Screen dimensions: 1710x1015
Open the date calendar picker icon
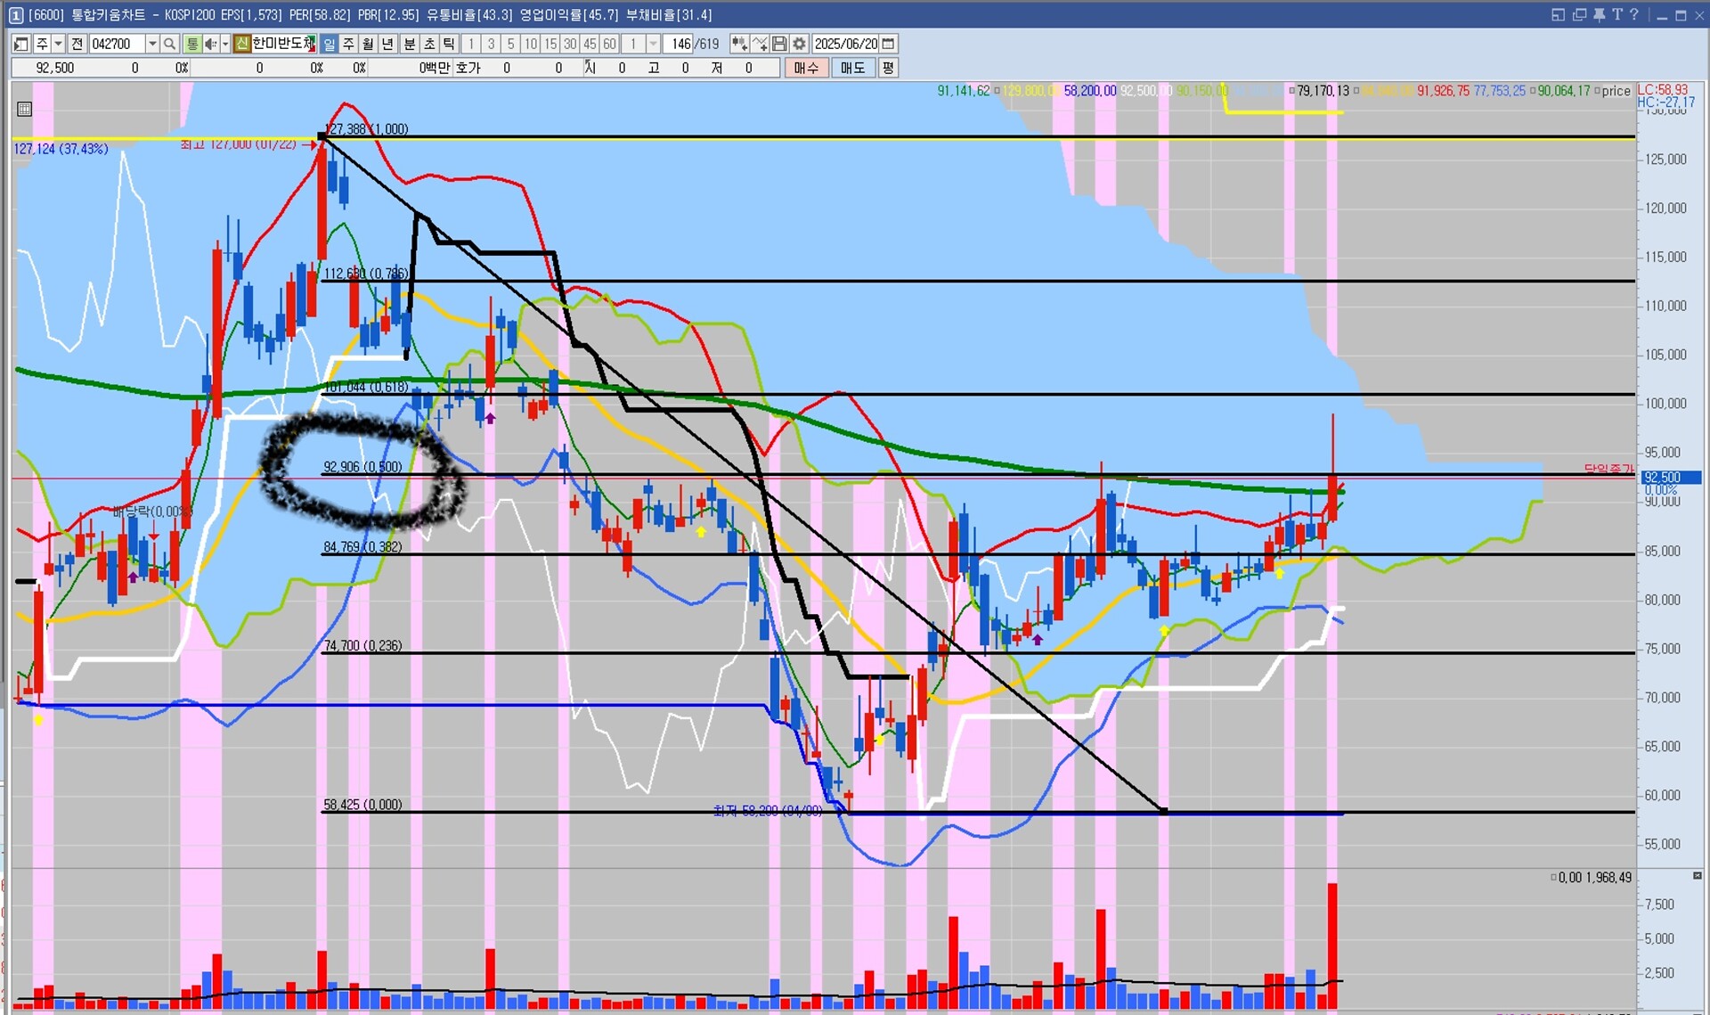pos(888,44)
